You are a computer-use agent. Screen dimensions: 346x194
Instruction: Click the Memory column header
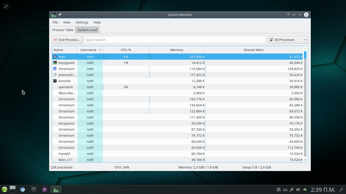177,50
